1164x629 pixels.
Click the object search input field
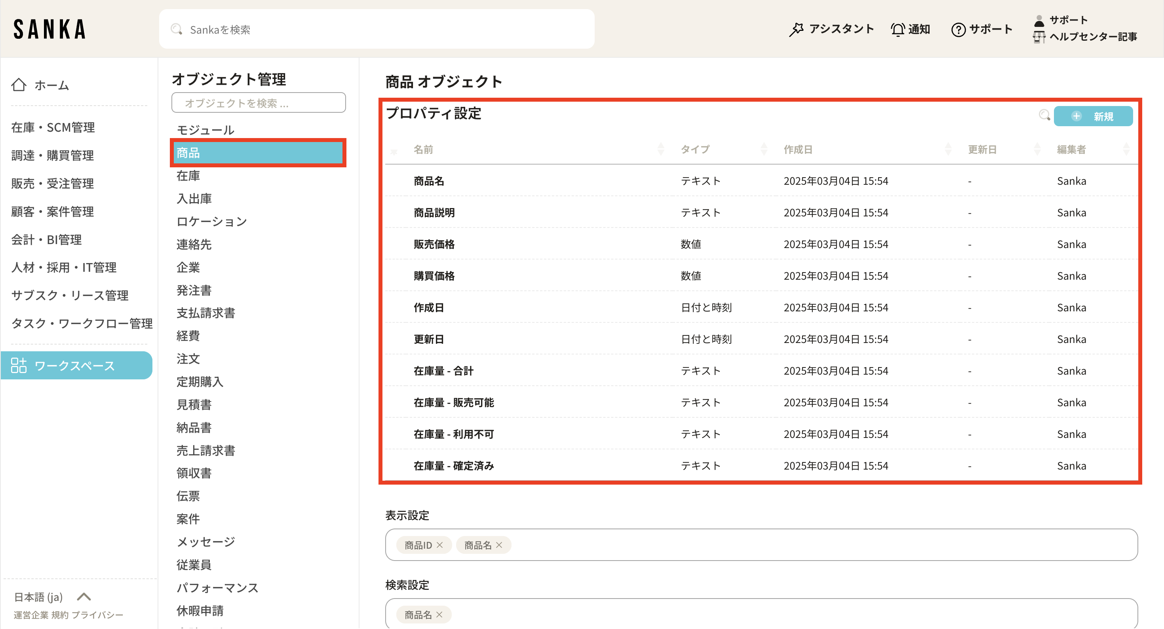pyautogui.click(x=259, y=103)
